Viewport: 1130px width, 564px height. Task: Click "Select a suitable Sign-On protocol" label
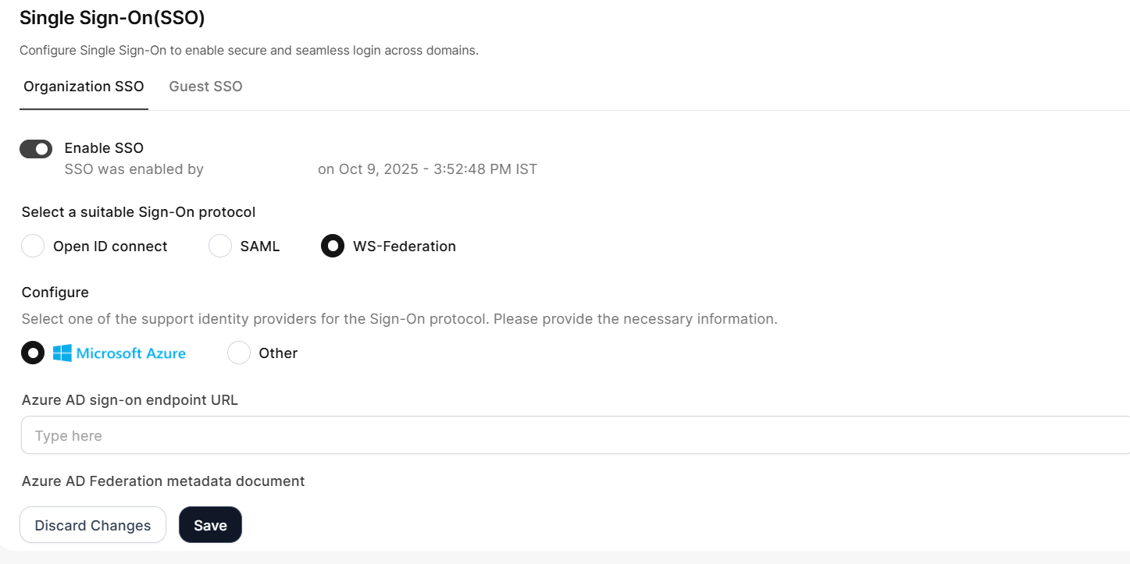(138, 212)
